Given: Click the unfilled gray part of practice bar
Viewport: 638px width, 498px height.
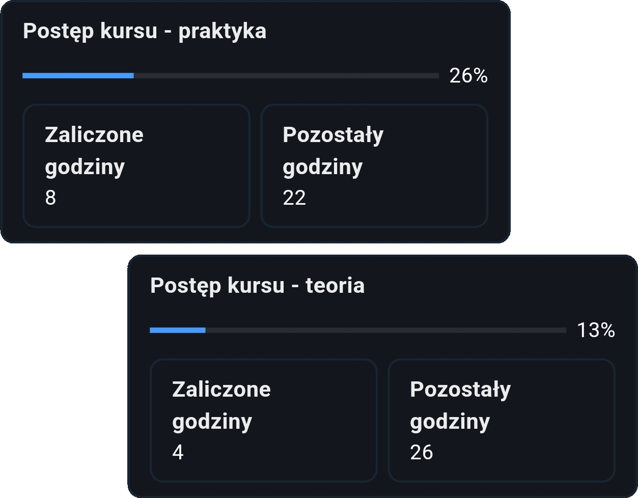Looking at the screenshot, I should (x=286, y=76).
